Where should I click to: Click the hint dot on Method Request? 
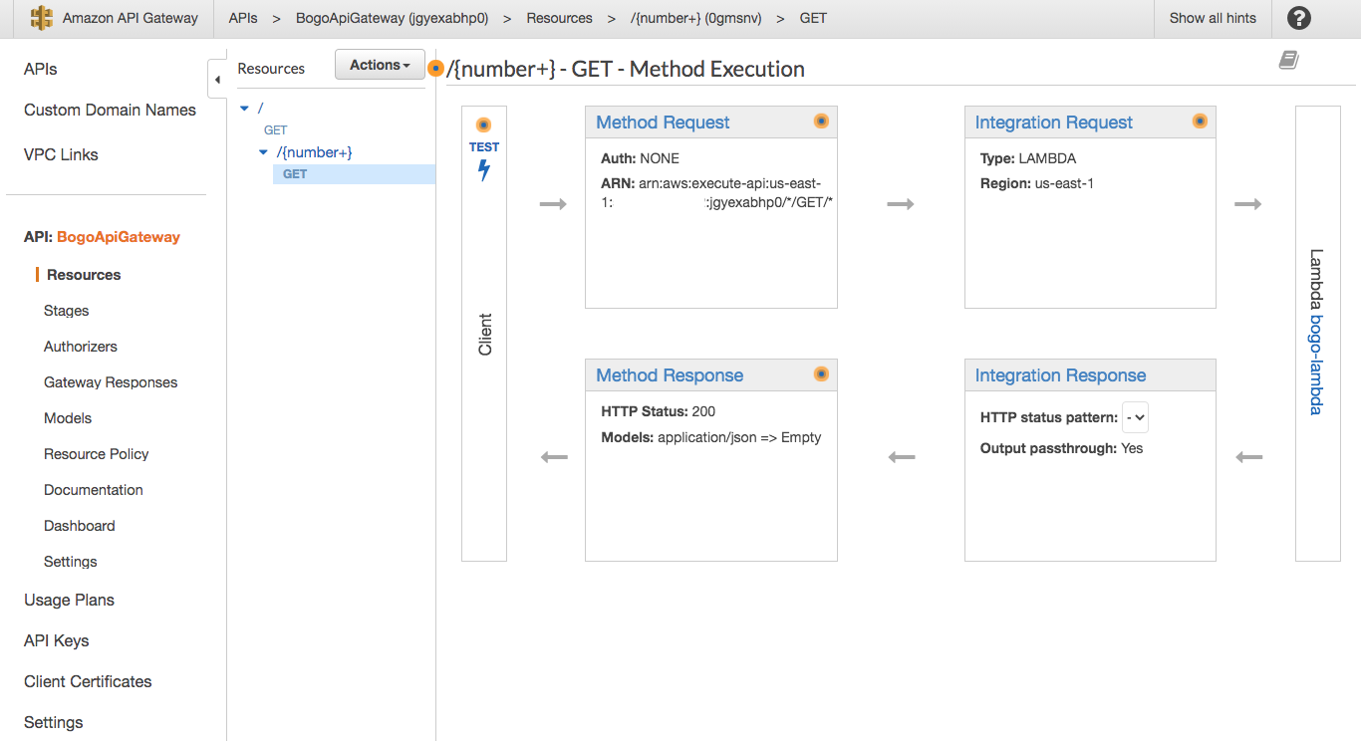coord(821,122)
